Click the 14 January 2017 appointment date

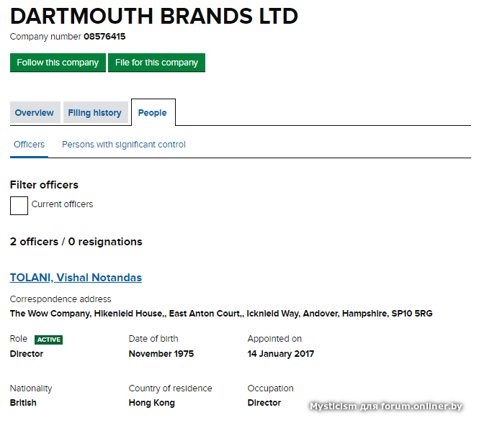tap(281, 354)
